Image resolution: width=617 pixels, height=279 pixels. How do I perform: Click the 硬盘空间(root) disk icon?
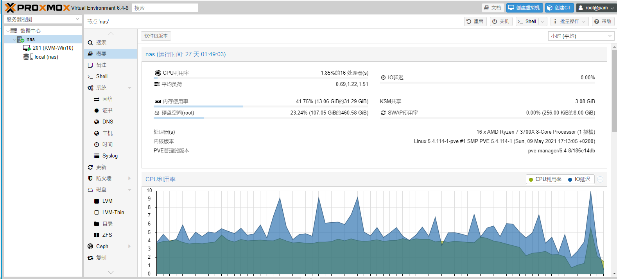point(157,113)
